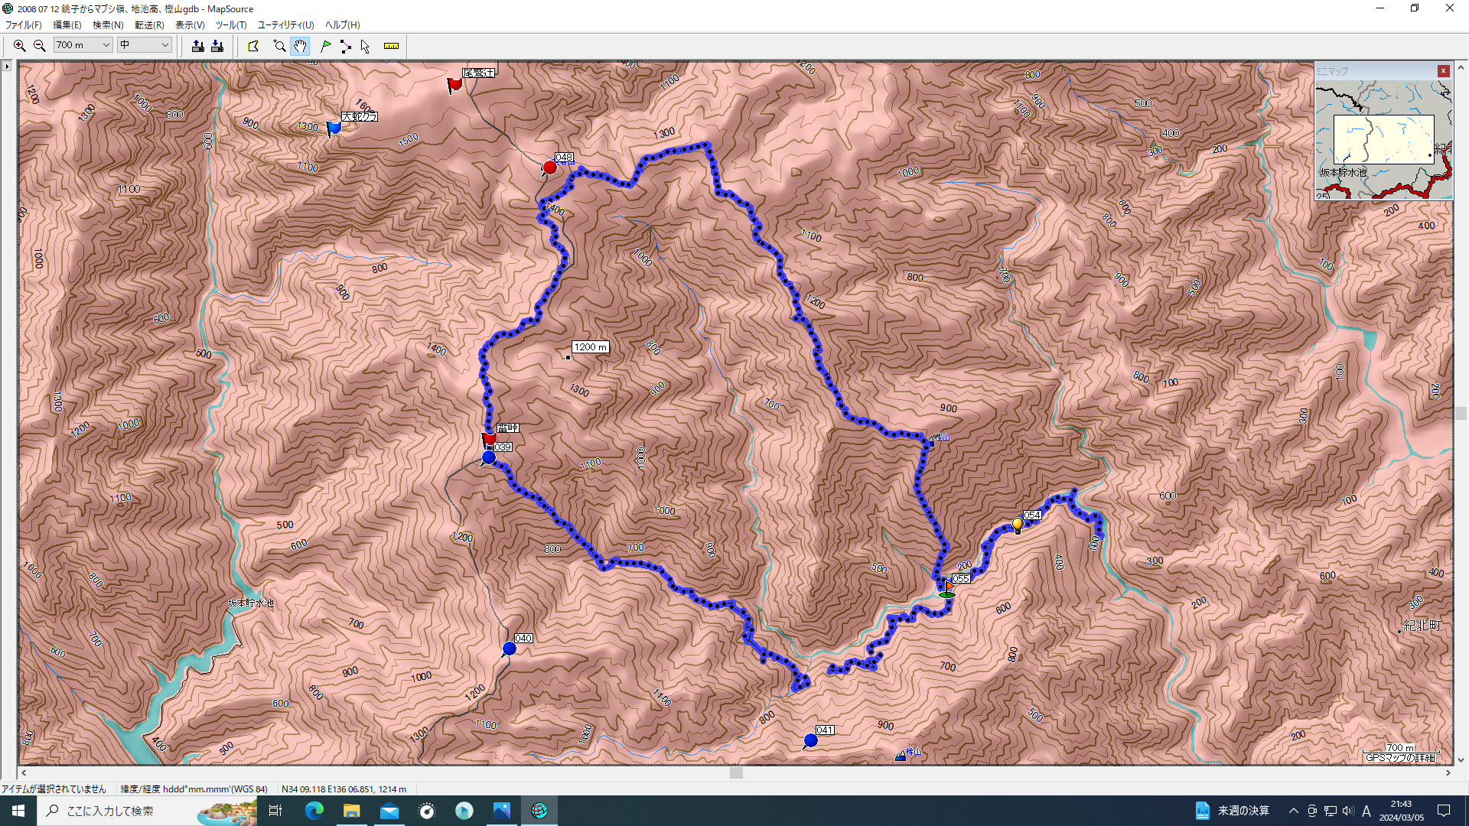Open the 700 m scale dropdown
Image resolution: width=1469 pixels, height=826 pixels.
pyautogui.click(x=106, y=45)
